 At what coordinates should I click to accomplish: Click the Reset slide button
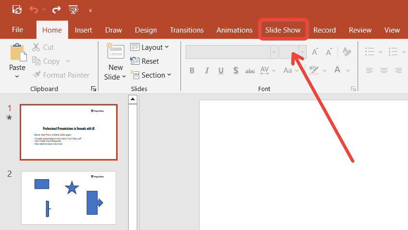pyautogui.click(x=144, y=61)
